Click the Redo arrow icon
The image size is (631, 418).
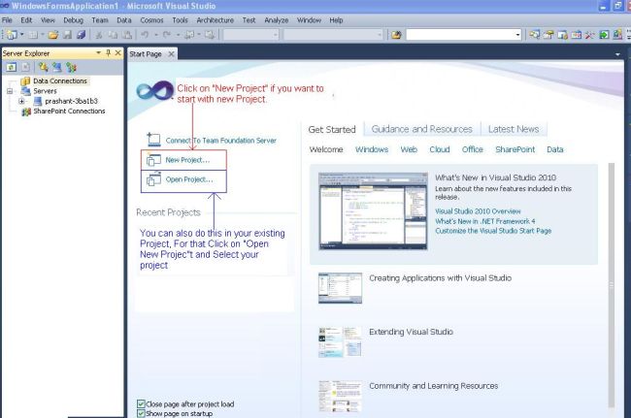(x=167, y=35)
